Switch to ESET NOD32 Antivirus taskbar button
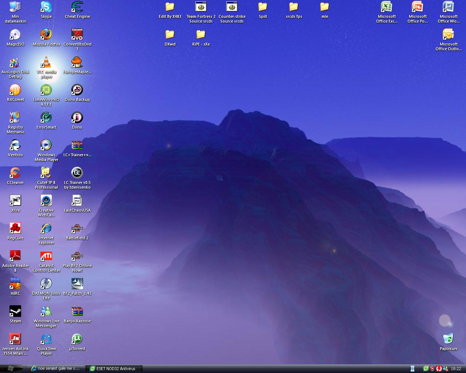 pos(114,369)
